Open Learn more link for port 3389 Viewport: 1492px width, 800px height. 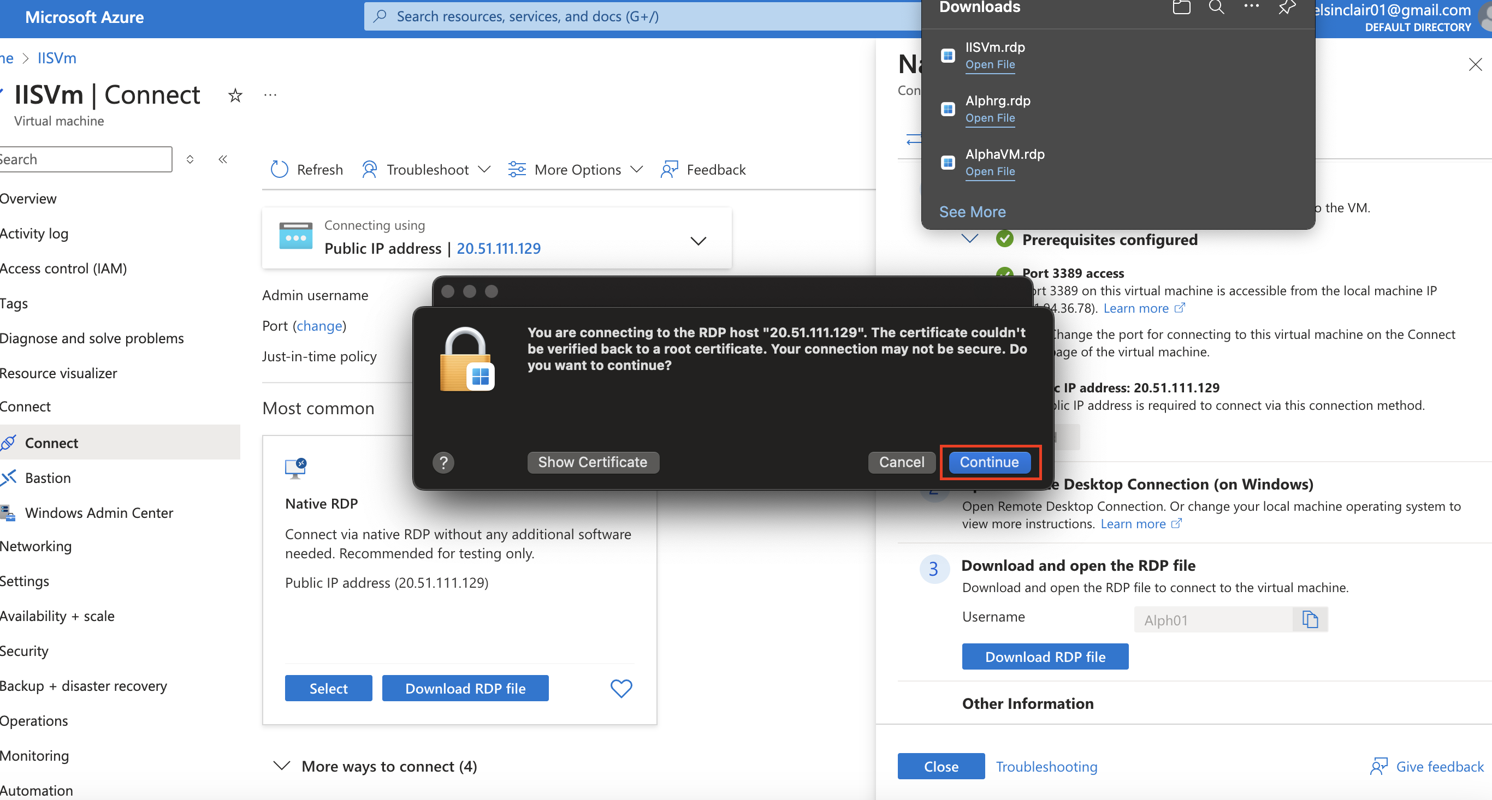click(x=1144, y=308)
